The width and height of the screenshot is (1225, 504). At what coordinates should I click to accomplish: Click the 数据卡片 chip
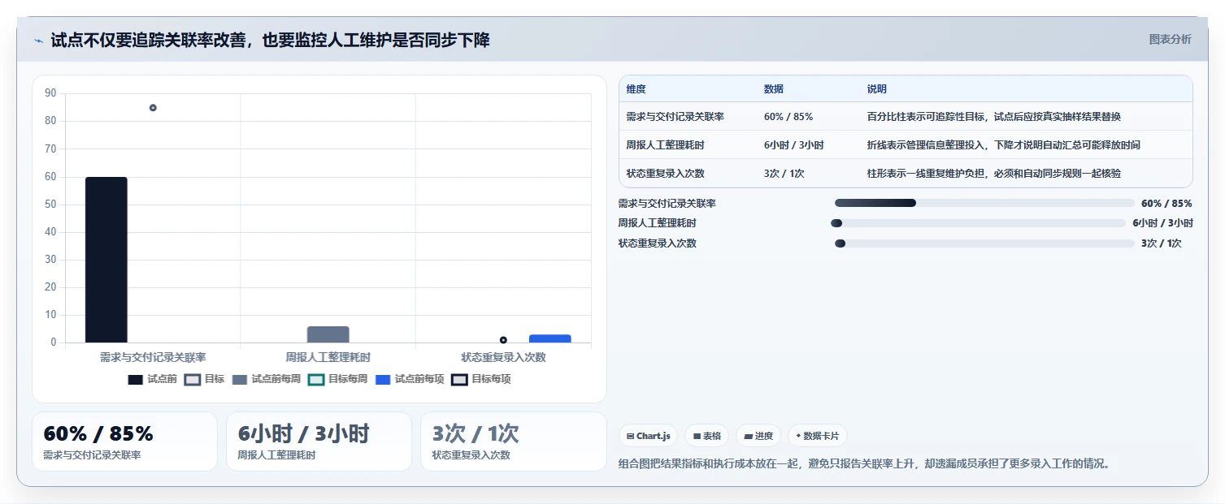click(x=817, y=436)
